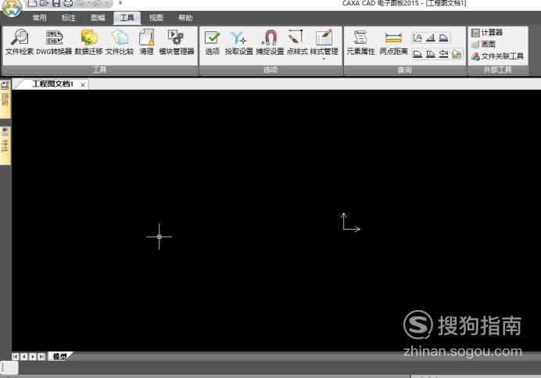Viewport: 541px width, 378px height.
Task: Open the 点样式 point style dialog
Action: click(x=297, y=42)
